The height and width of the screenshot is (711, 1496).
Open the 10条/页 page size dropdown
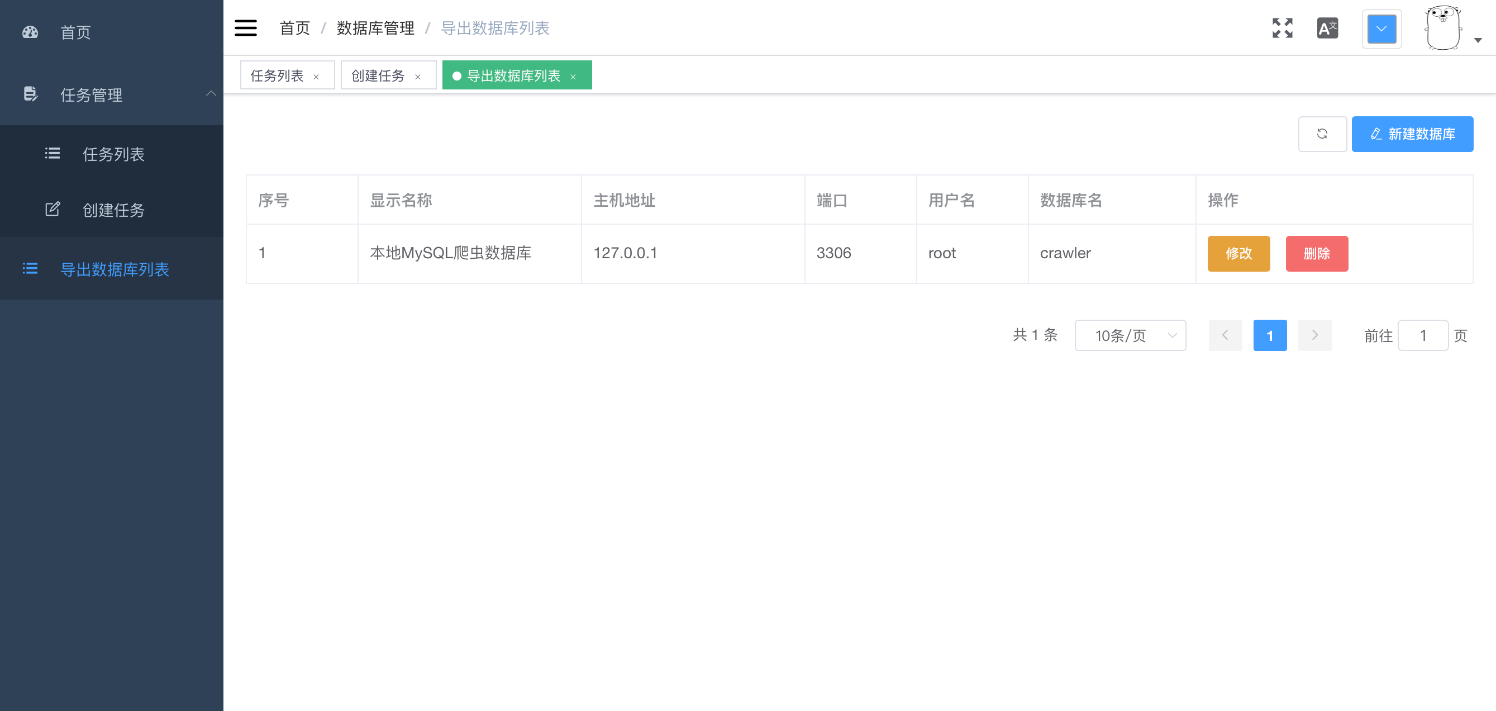click(1130, 335)
